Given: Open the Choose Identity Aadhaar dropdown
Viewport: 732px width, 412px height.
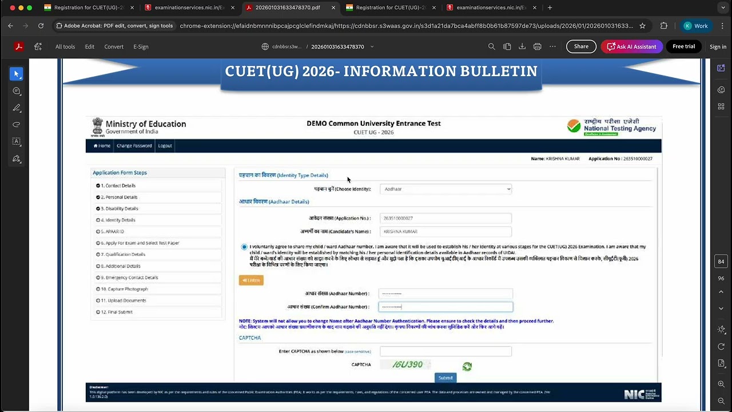Looking at the screenshot, I should coord(445,189).
